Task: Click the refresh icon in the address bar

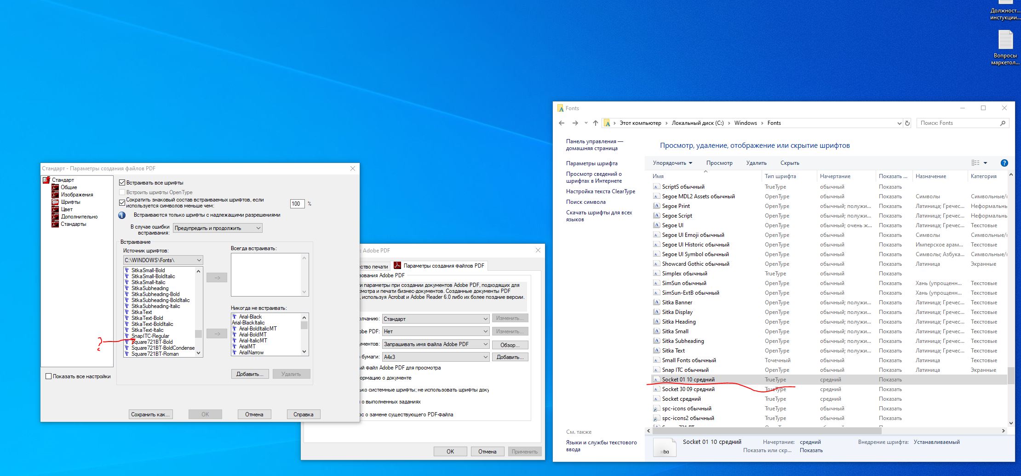Action: coord(906,123)
